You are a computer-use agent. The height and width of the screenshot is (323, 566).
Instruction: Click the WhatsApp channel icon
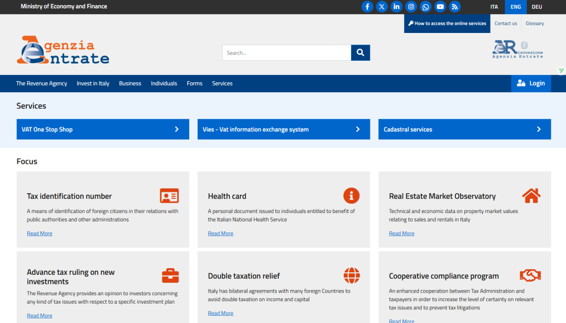coord(426,7)
